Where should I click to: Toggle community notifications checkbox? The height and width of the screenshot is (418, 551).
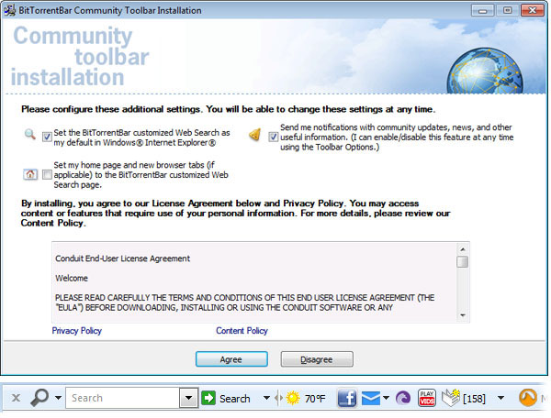click(x=274, y=137)
